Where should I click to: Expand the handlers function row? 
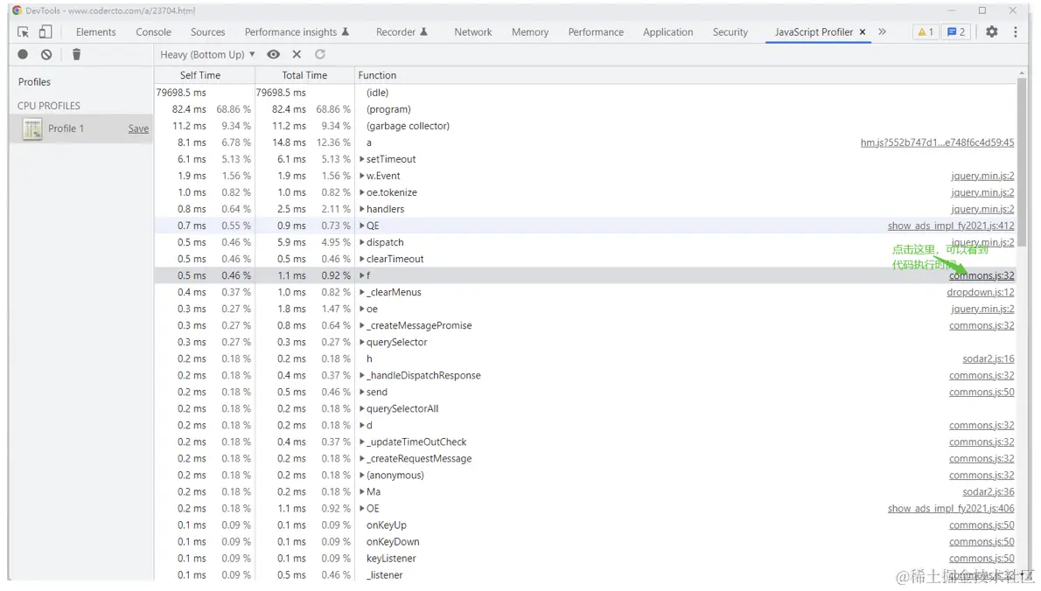pos(362,209)
